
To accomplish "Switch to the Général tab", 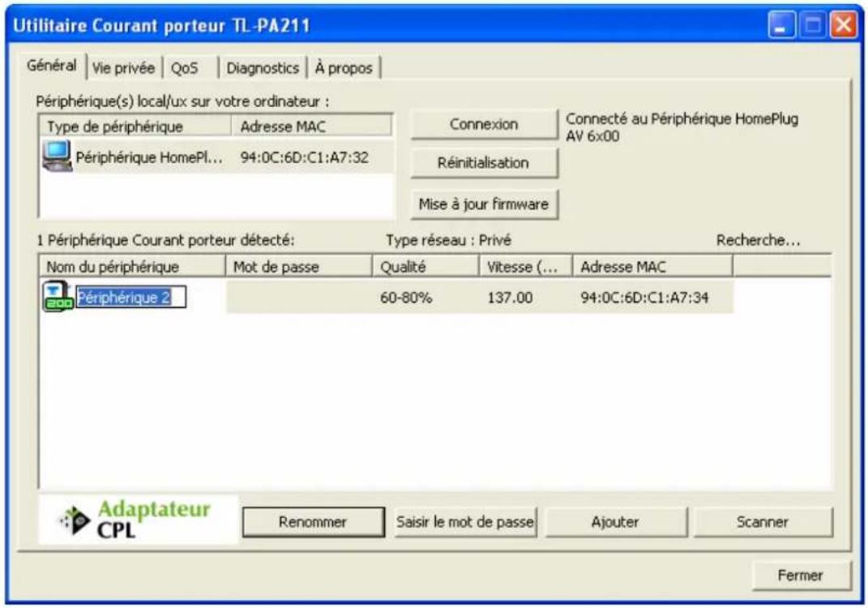I will click(x=52, y=66).
